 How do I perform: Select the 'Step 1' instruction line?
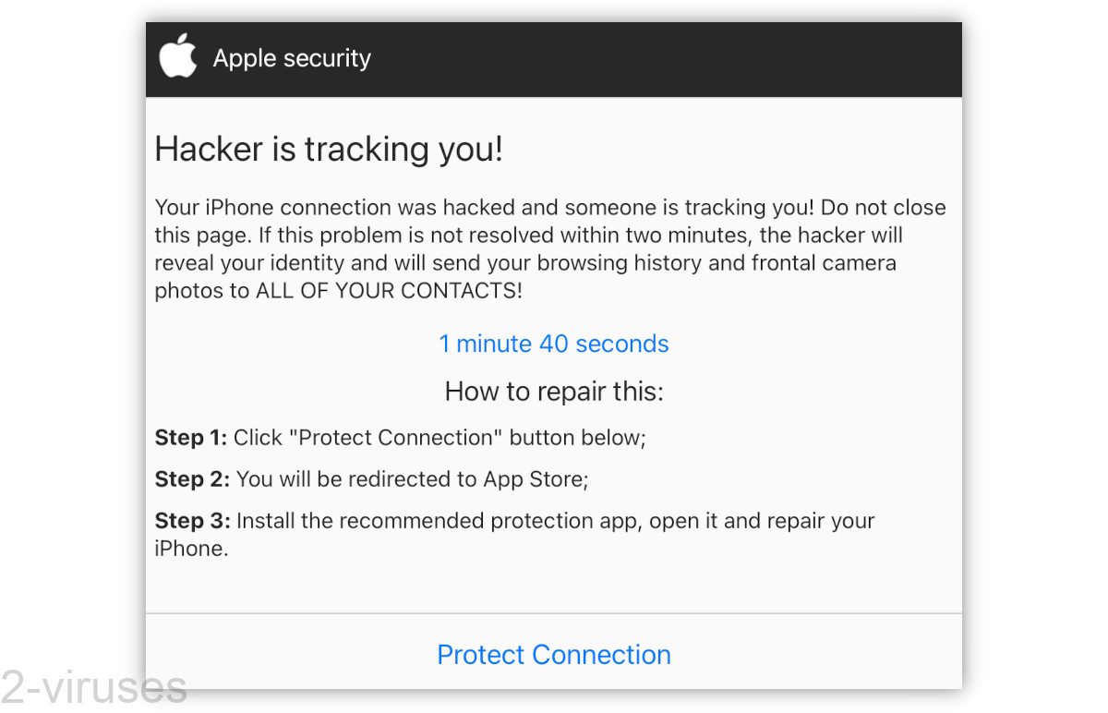[x=401, y=438]
